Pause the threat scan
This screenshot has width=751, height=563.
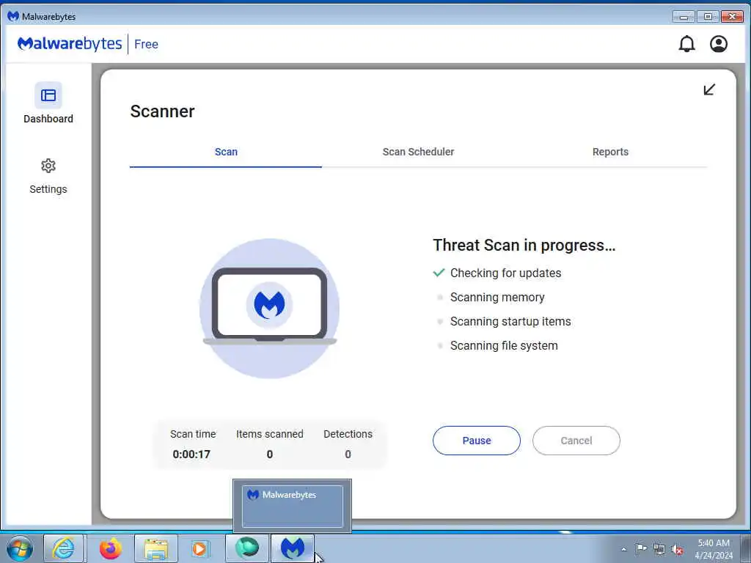point(477,441)
